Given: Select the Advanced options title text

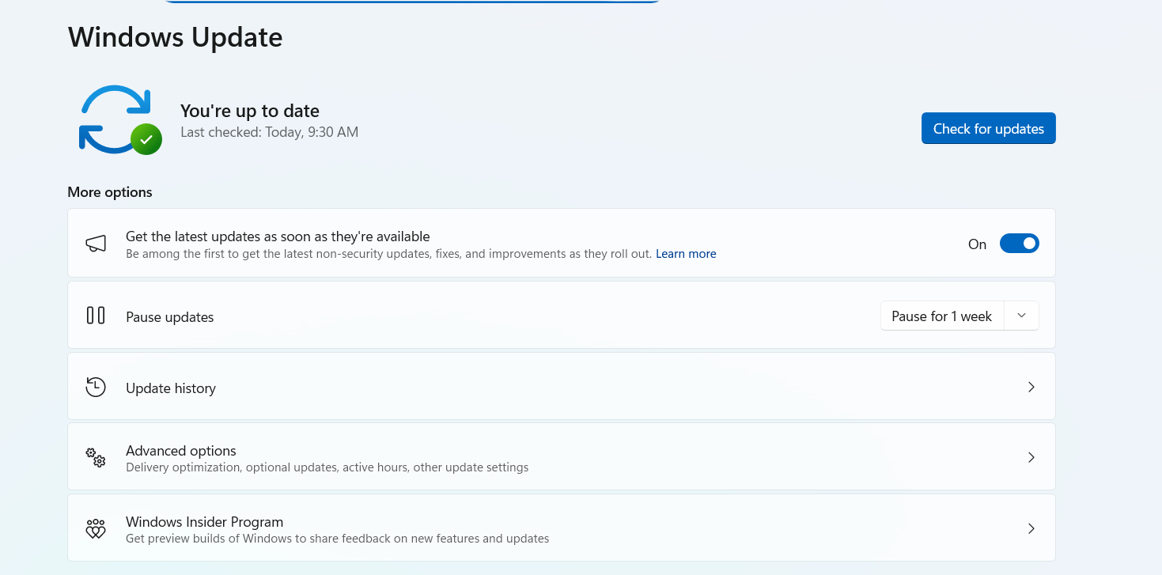Looking at the screenshot, I should (181, 451).
